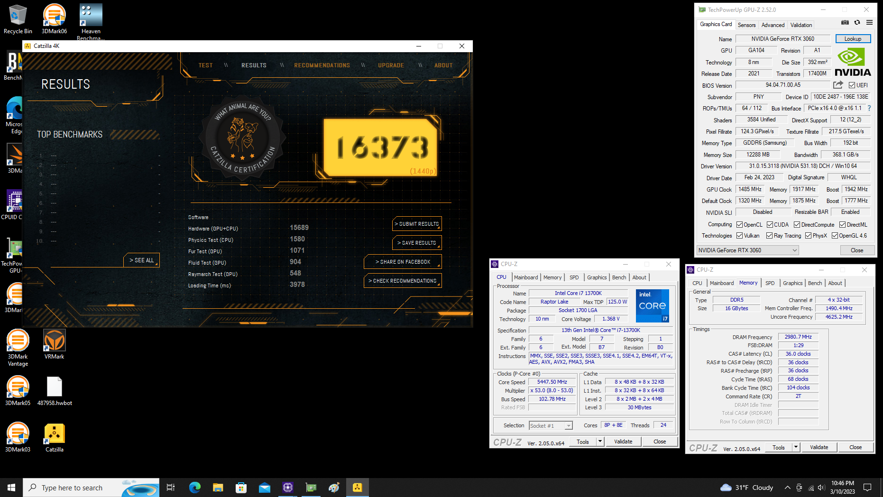This screenshot has height=497, width=883.
Task: Open the Recycle Bin desktop icon
Action: pyautogui.click(x=18, y=19)
